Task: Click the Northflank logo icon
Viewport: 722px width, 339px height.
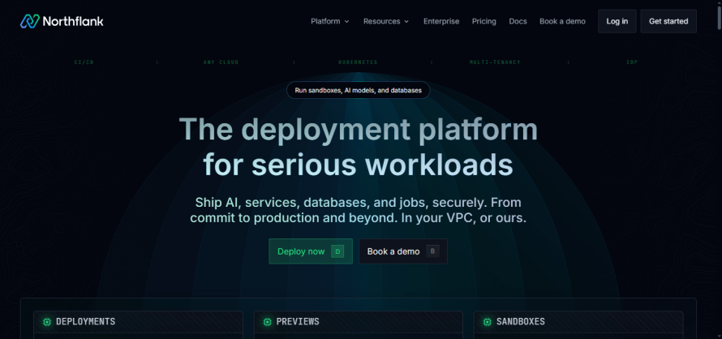Action: pos(30,21)
